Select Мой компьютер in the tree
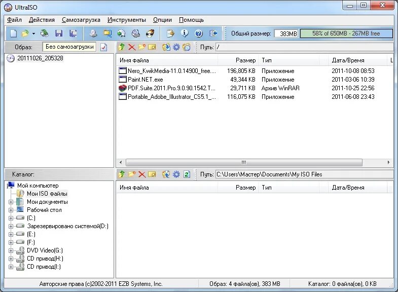Image resolution: width=398 pixels, height=292 pixels. pos(38,186)
